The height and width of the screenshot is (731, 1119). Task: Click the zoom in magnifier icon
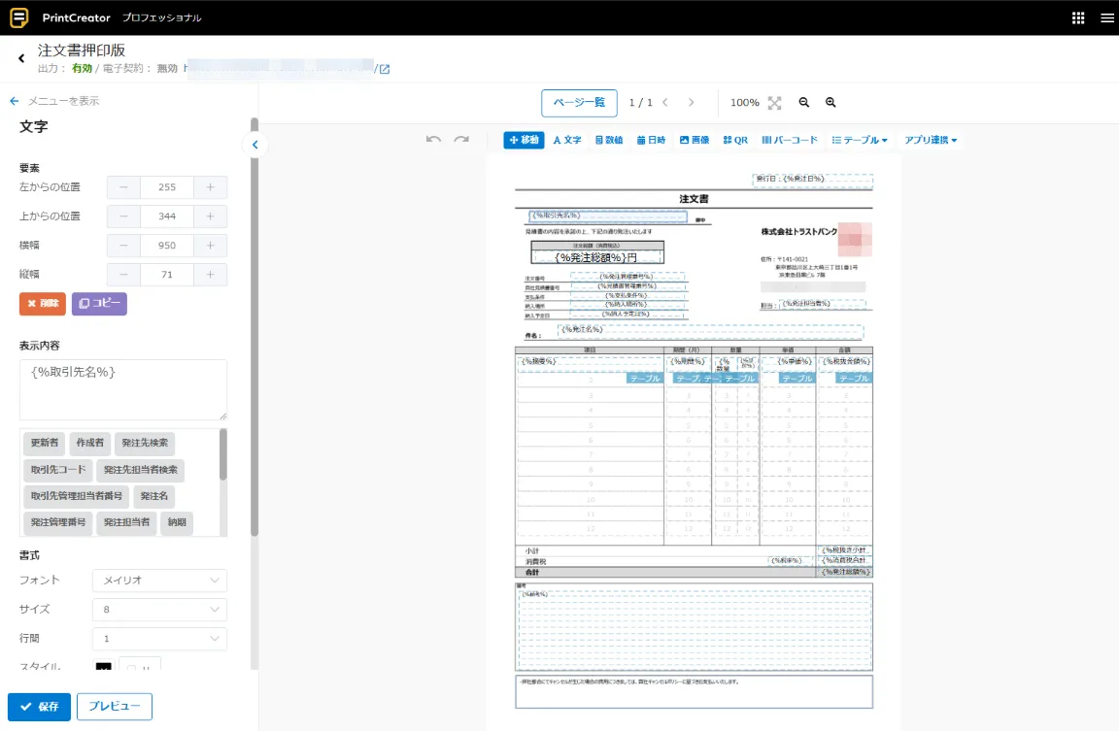pos(831,103)
